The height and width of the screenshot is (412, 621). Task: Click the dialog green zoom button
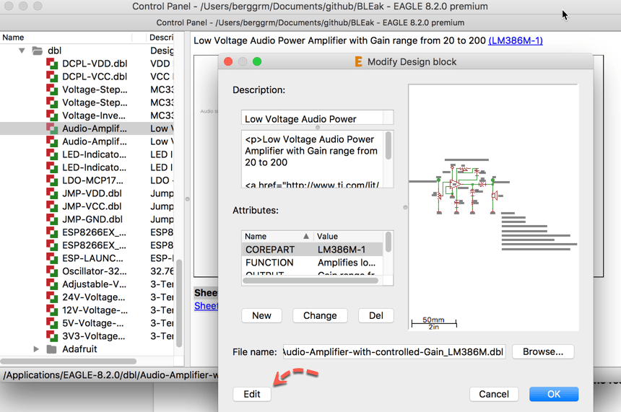tap(257, 62)
